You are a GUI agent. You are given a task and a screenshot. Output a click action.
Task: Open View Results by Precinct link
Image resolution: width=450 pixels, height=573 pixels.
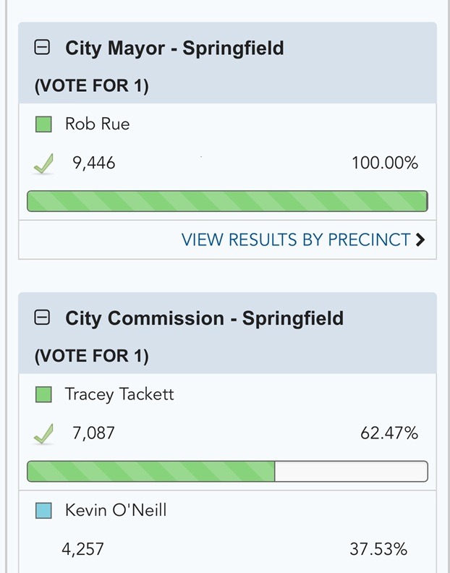click(x=296, y=240)
